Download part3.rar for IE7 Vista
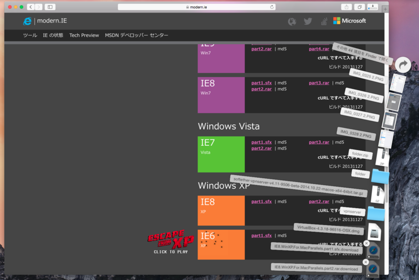Image resolution: width=419 pixels, height=280 pixels. pyautogui.click(x=319, y=142)
